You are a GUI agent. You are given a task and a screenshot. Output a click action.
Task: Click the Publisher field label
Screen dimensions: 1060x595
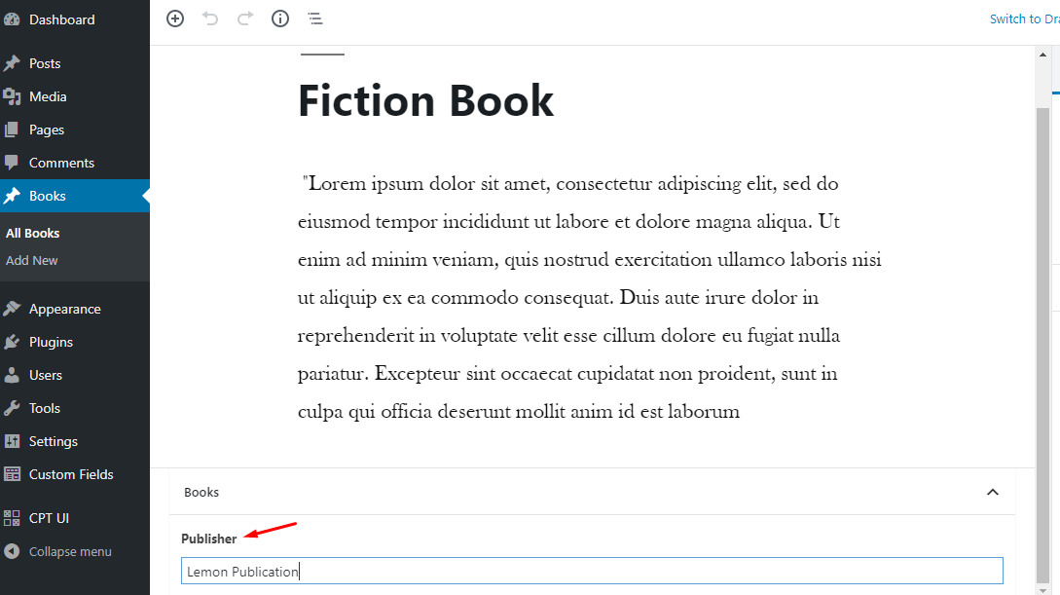pos(209,539)
